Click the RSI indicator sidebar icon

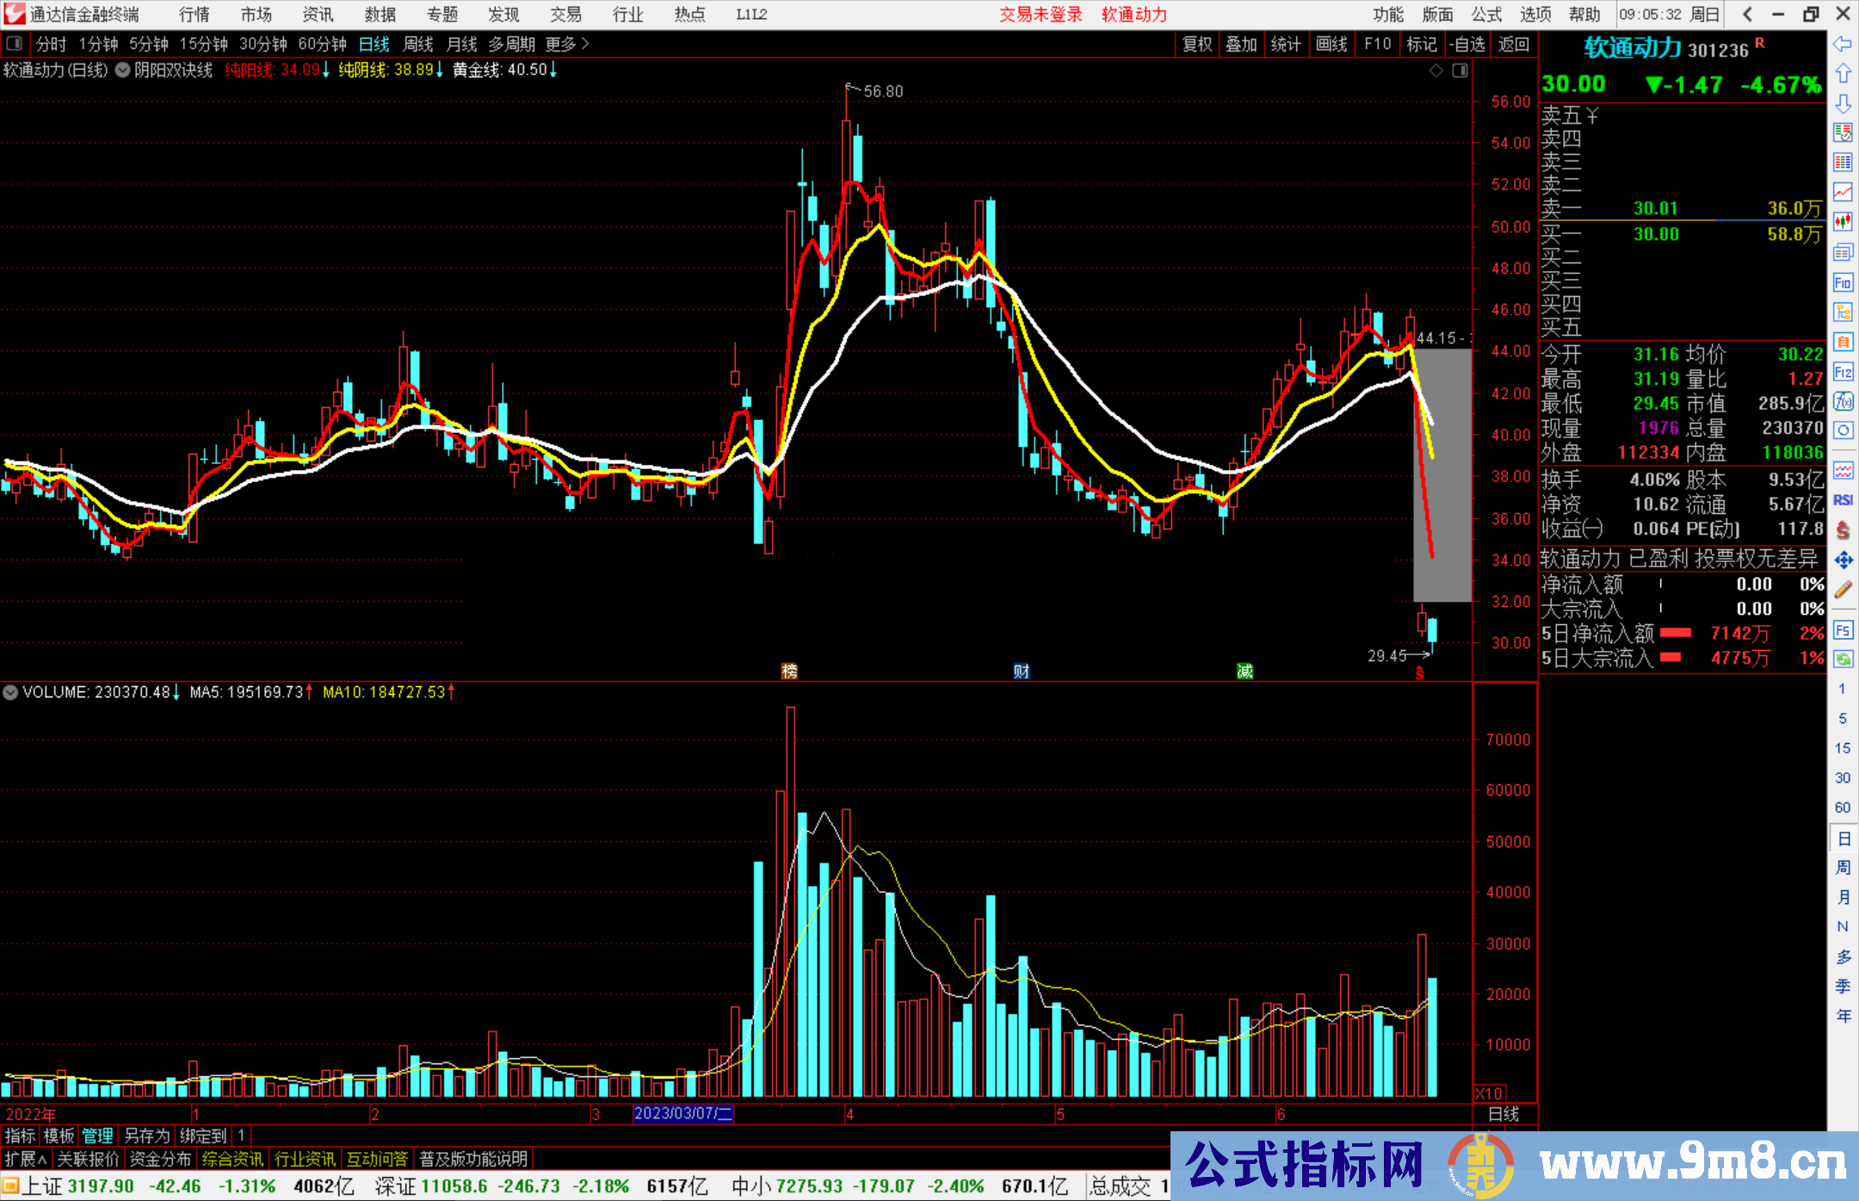click(x=1843, y=500)
